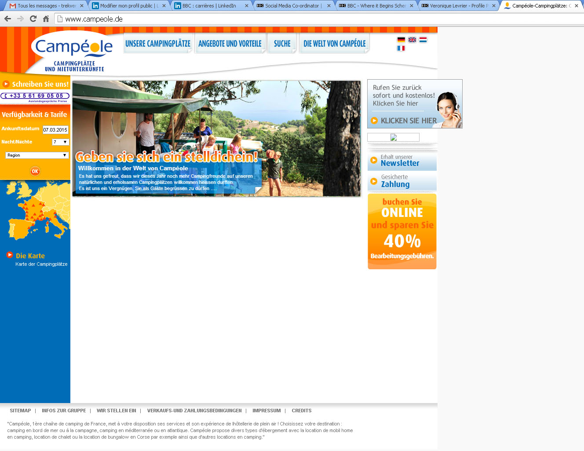Close the 'Modifier mon profil public' LinkedIn tab
This screenshot has width=584, height=451.
(x=164, y=6)
